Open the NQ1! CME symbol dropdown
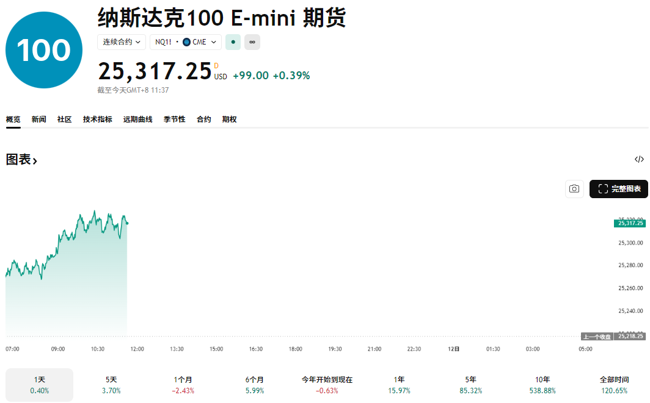The image size is (650, 403). coord(185,42)
